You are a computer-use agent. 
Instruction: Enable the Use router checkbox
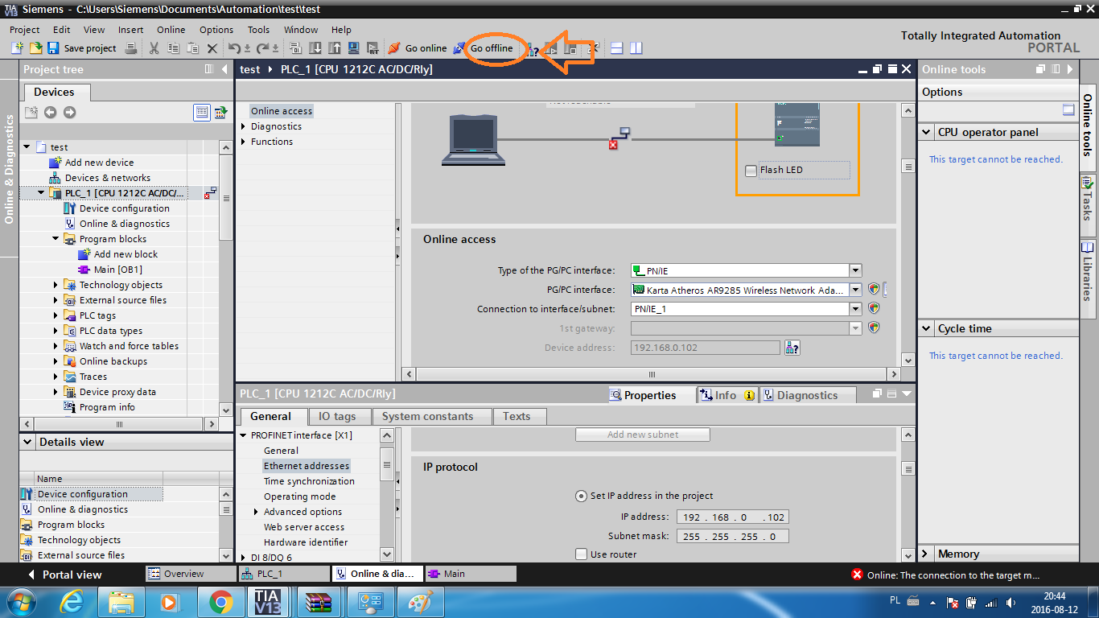point(582,554)
